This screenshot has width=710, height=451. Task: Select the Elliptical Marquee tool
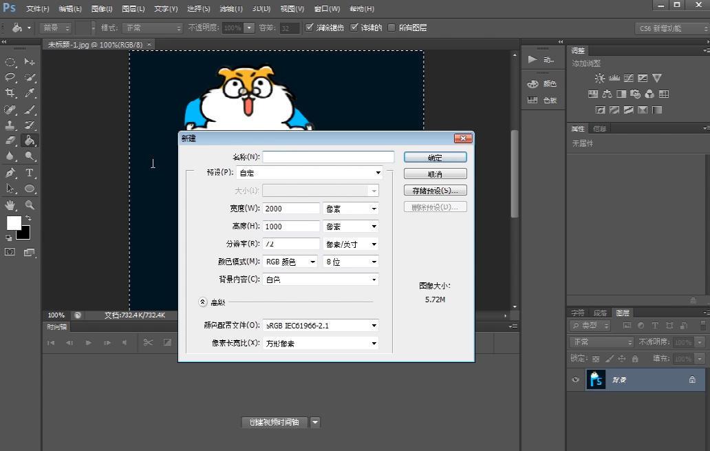[x=10, y=62]
